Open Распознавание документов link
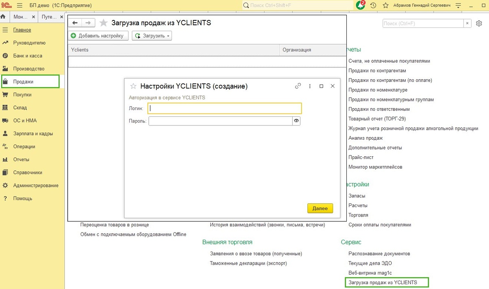 click(x=379, y=254)
